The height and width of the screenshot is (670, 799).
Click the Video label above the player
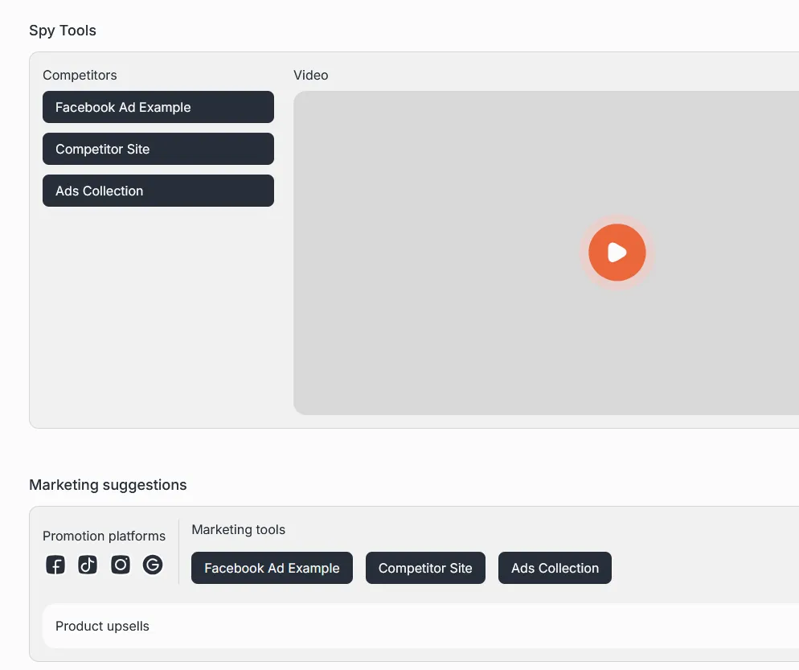(310, 75)
